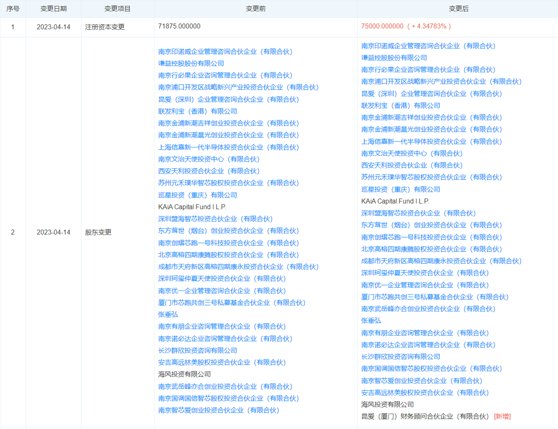The width and height of the screenshot is (558, 429).
Task: Open 南京行必果企业咨询管理合伙企业 link under 变更前
Action: 225,75
